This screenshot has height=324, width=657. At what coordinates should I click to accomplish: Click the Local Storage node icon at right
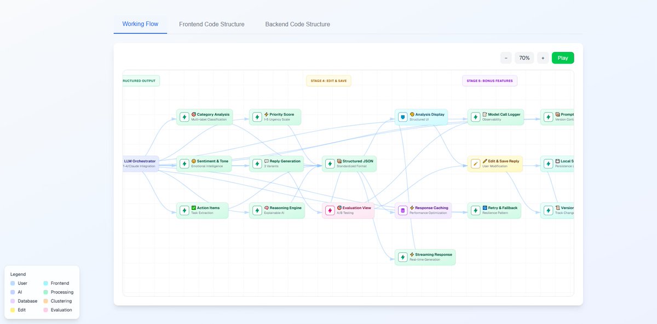point(548,163)
